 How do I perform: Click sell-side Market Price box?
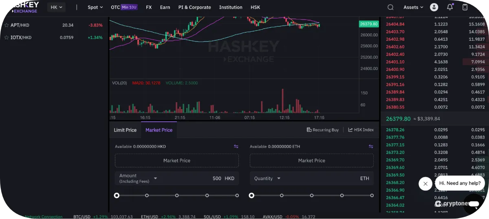click(x=312, y=160)
